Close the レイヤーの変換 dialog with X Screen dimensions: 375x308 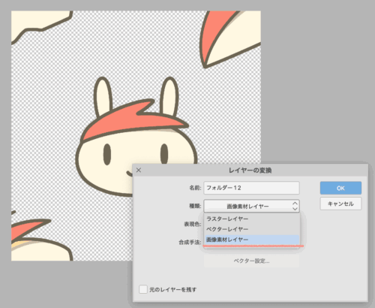point(139,170)
